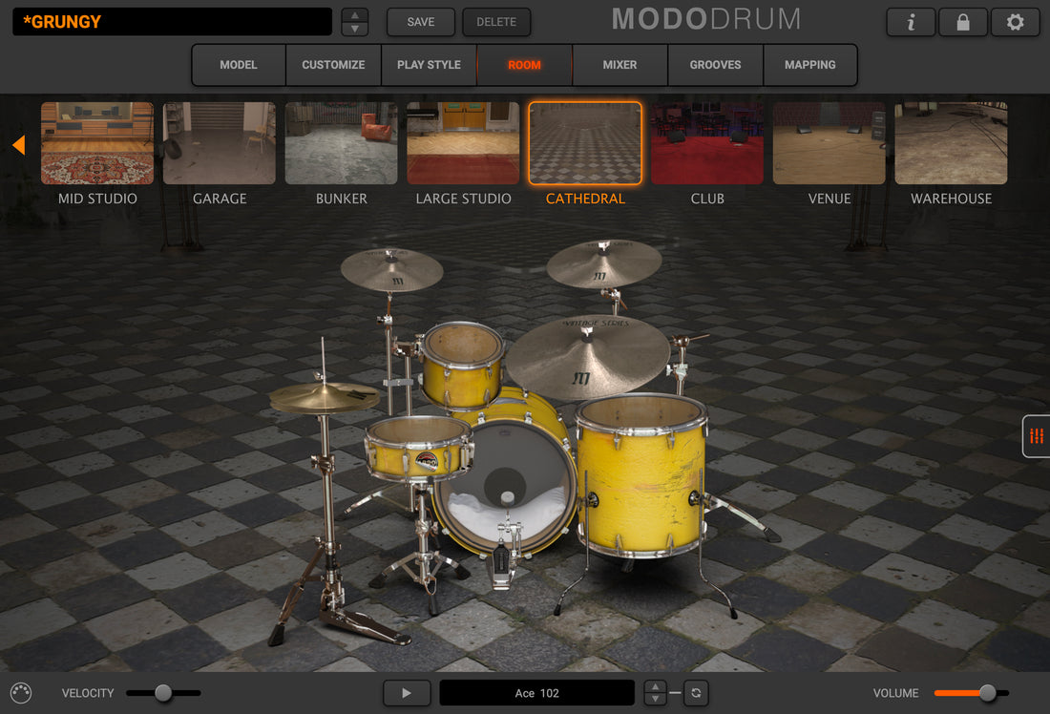The height and width of the screenshot is (714, 1050).
Task: Open the info panel icon
Action: [x=911, y=22]
